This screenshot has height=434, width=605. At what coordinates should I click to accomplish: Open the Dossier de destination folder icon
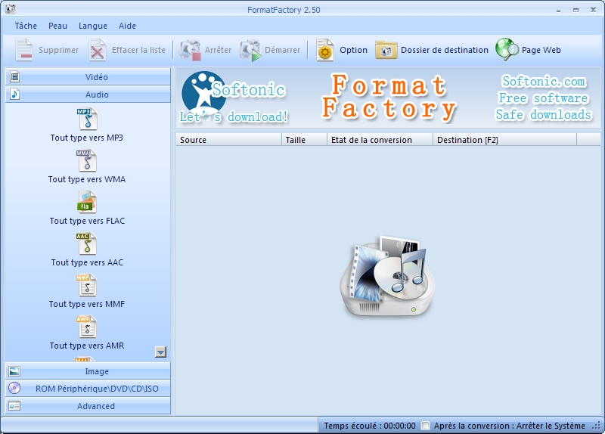pos(386,50)
